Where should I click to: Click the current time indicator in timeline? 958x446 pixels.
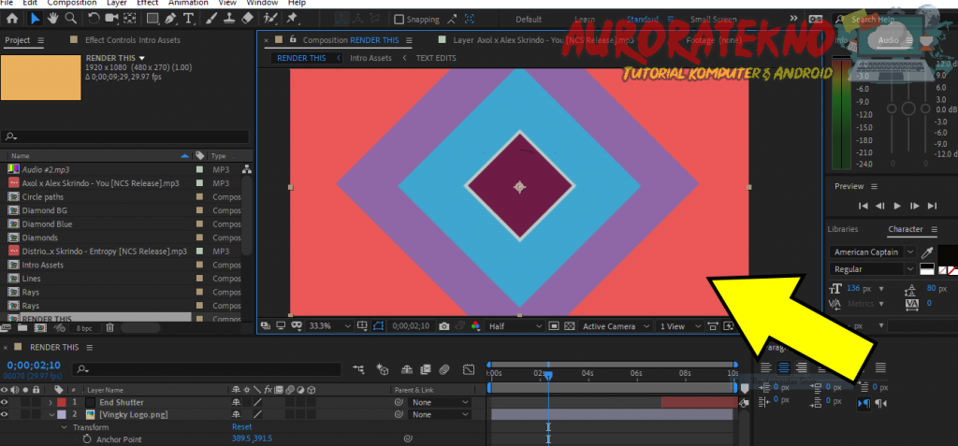[x=548, y=375]
